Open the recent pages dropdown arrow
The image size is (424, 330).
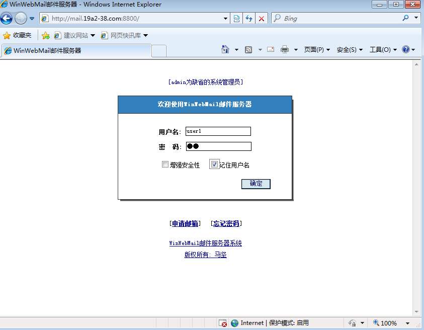(32, 19)
